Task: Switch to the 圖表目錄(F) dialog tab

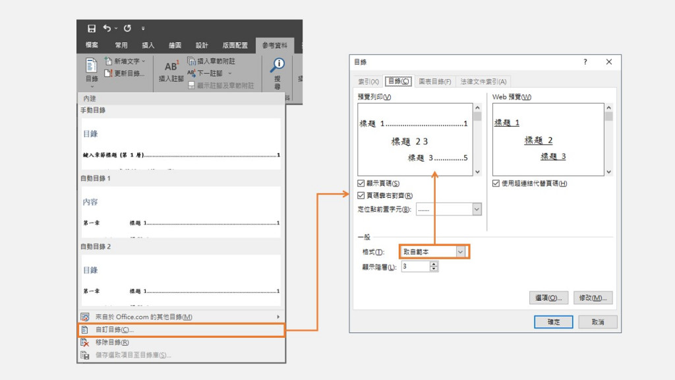Action: 435,81
